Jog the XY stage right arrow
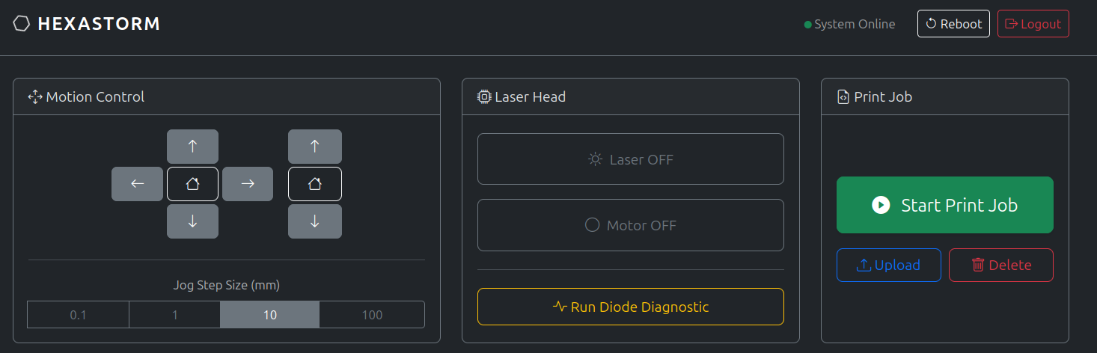Image resolution: width=1097 pixels, height=353 pixels. coord(248,184)
